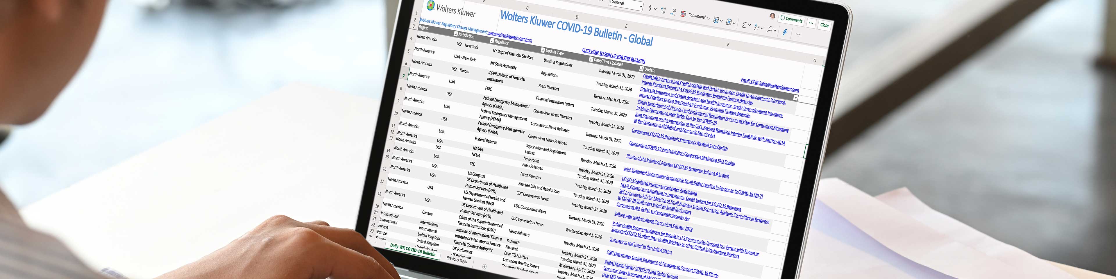Click the Format as Table icon
The width and height of the screenshot is (1116, 279).
[716, 20]
